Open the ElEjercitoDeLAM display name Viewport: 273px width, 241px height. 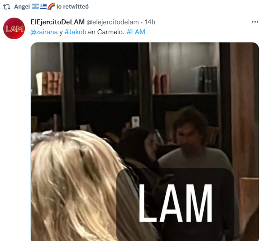(57, 22)
